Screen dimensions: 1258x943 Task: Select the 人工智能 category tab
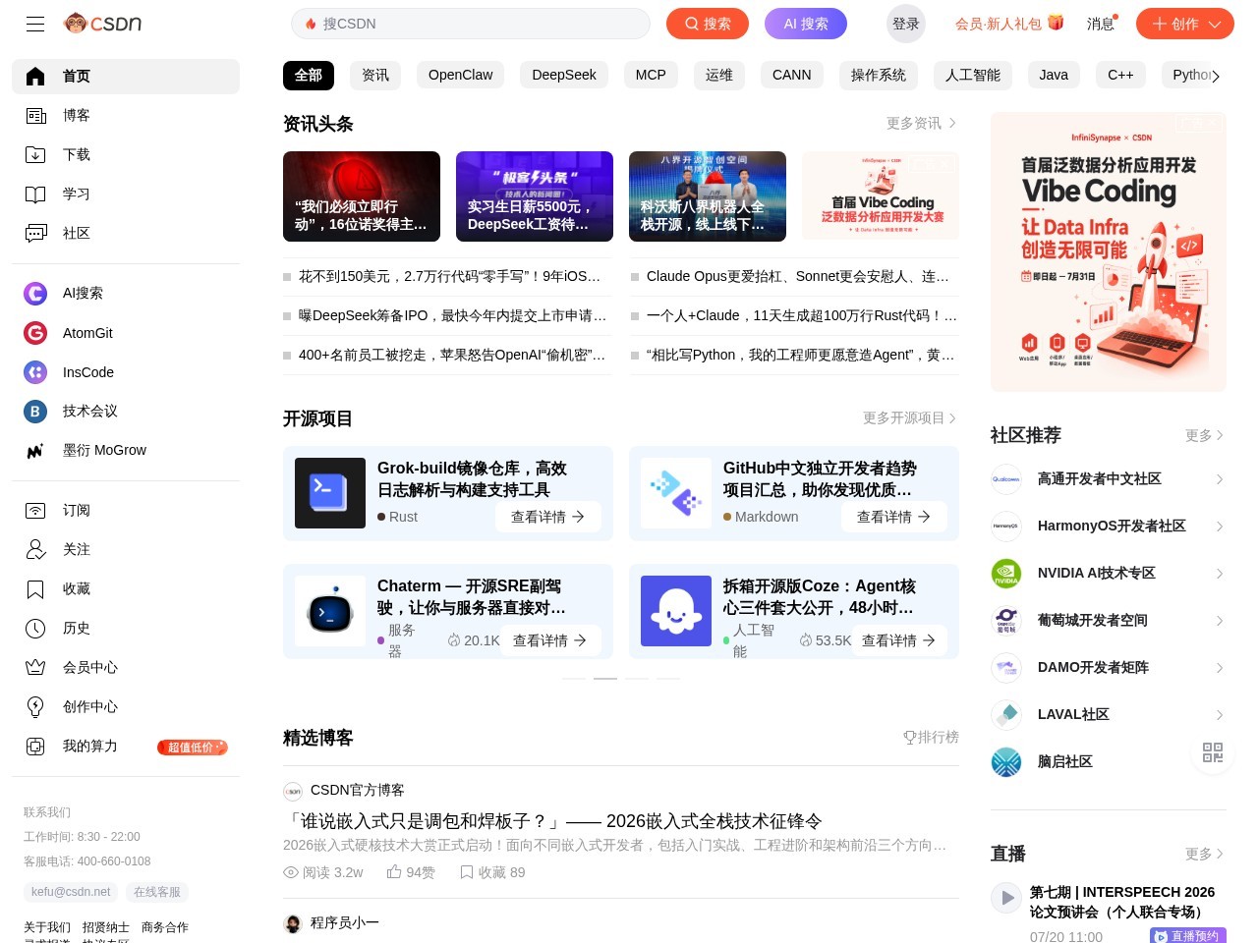pos(973,75)
